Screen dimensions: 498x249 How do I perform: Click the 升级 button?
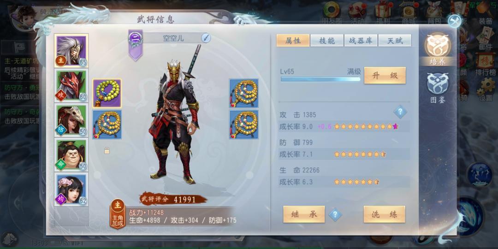[385, 76]
